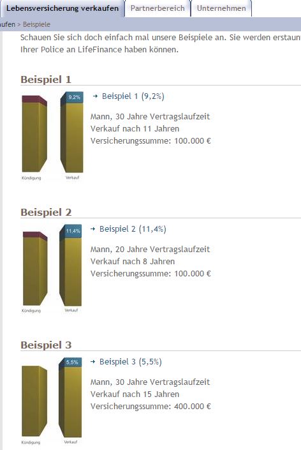The width and height of the screenshot is (301, 450).
Task: Click Beispiel 1 Kündigung bar
Action: click(34, 134)
